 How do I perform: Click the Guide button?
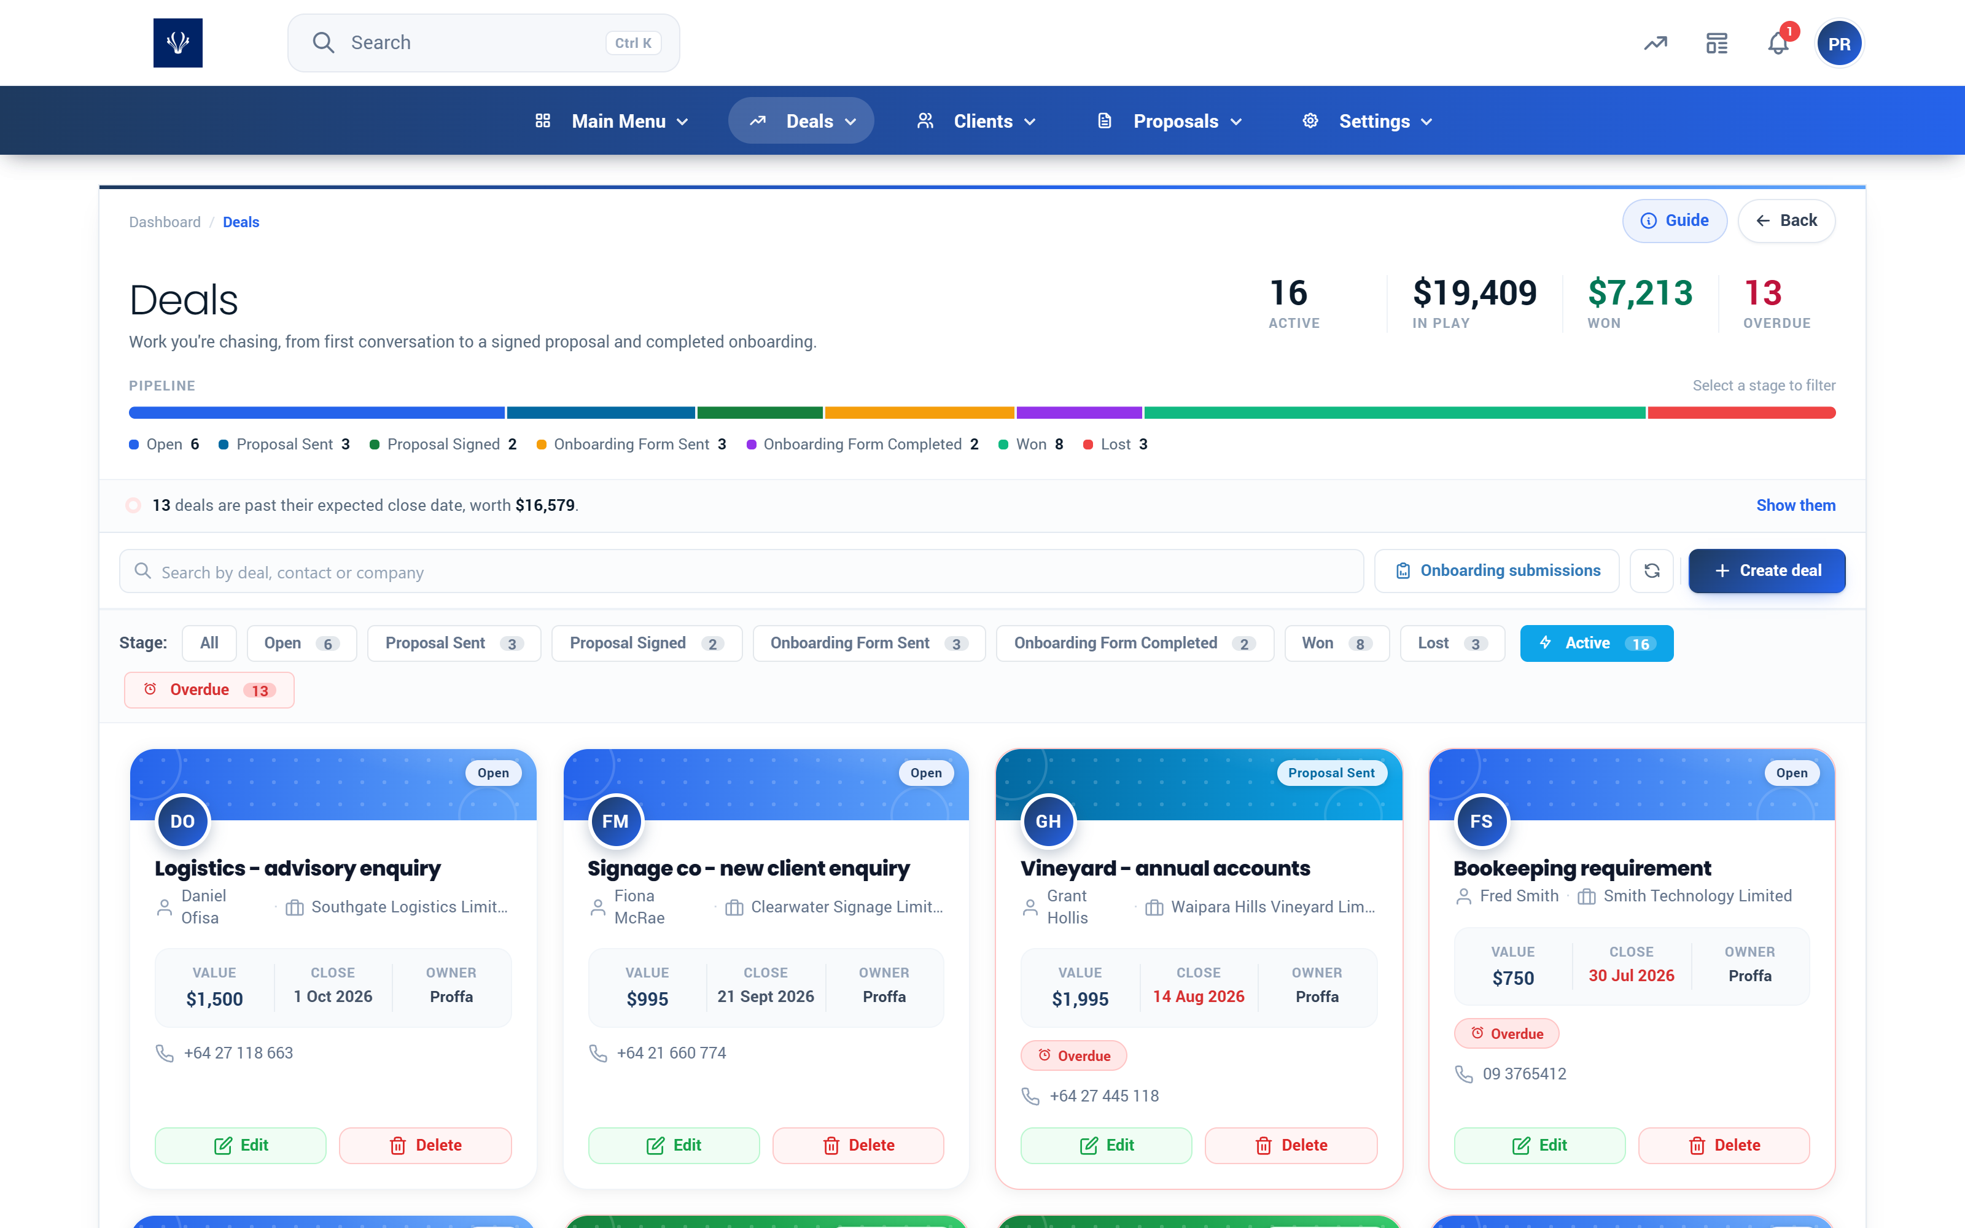(1675, 221)
